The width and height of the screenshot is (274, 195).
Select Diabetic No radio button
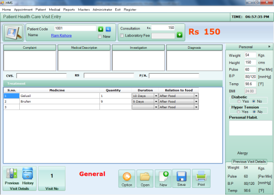tap(254, 101)
